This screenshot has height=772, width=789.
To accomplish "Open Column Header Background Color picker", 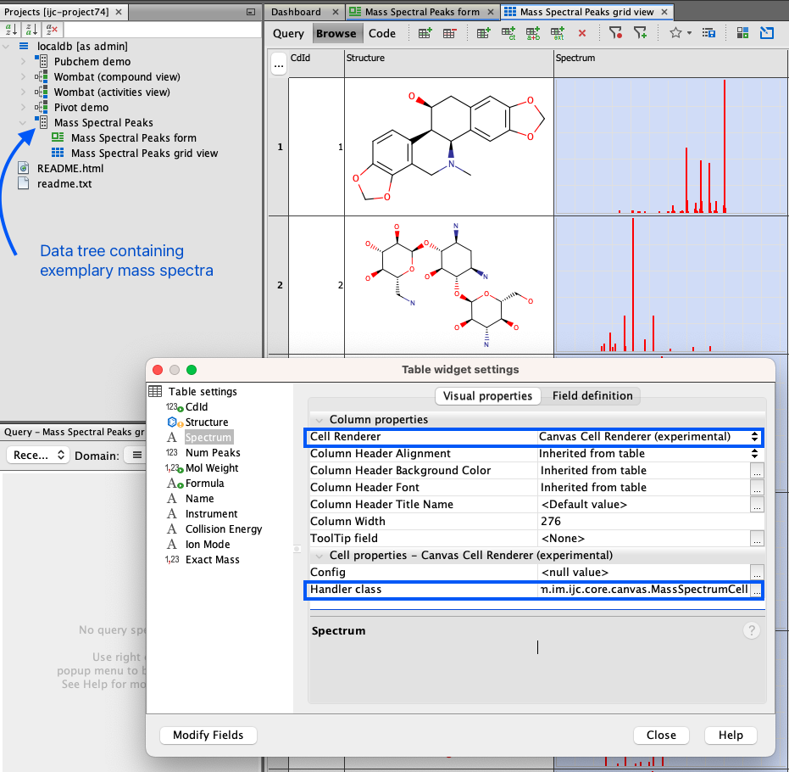I will coord(757,471).
